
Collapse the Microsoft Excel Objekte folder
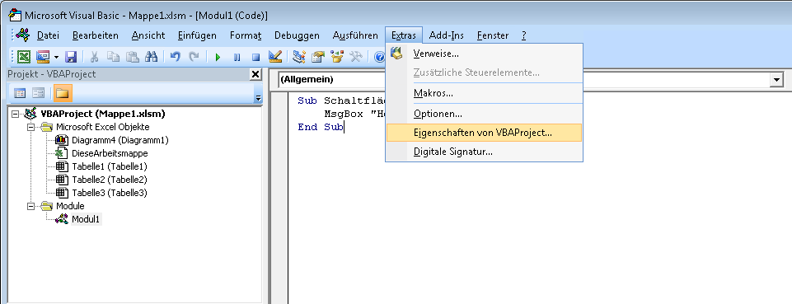click(x=30, y=127)
